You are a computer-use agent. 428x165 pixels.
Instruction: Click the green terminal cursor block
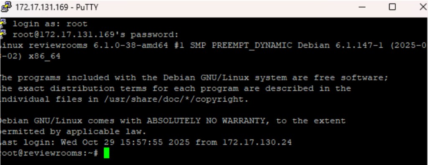[107, 153]
